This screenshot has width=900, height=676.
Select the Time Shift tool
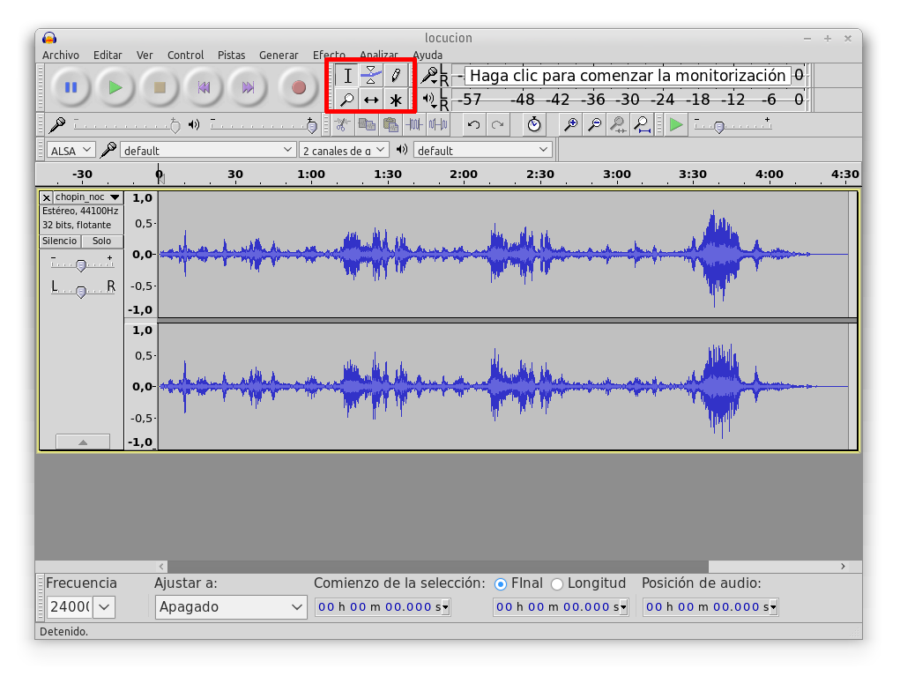click(x=371, y=100)
